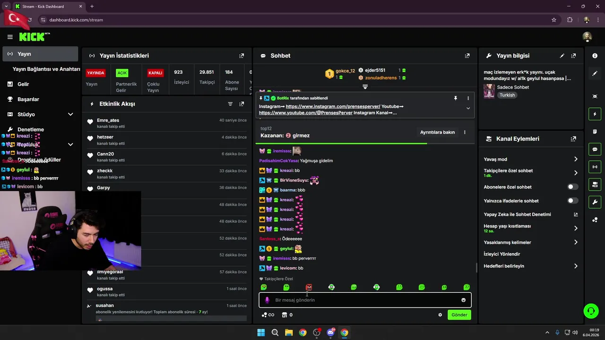Click the Sadece Sohbet category thumbnail
This screenshot has height=340, width=605.
pyautogui.click(x=489, y=91)
